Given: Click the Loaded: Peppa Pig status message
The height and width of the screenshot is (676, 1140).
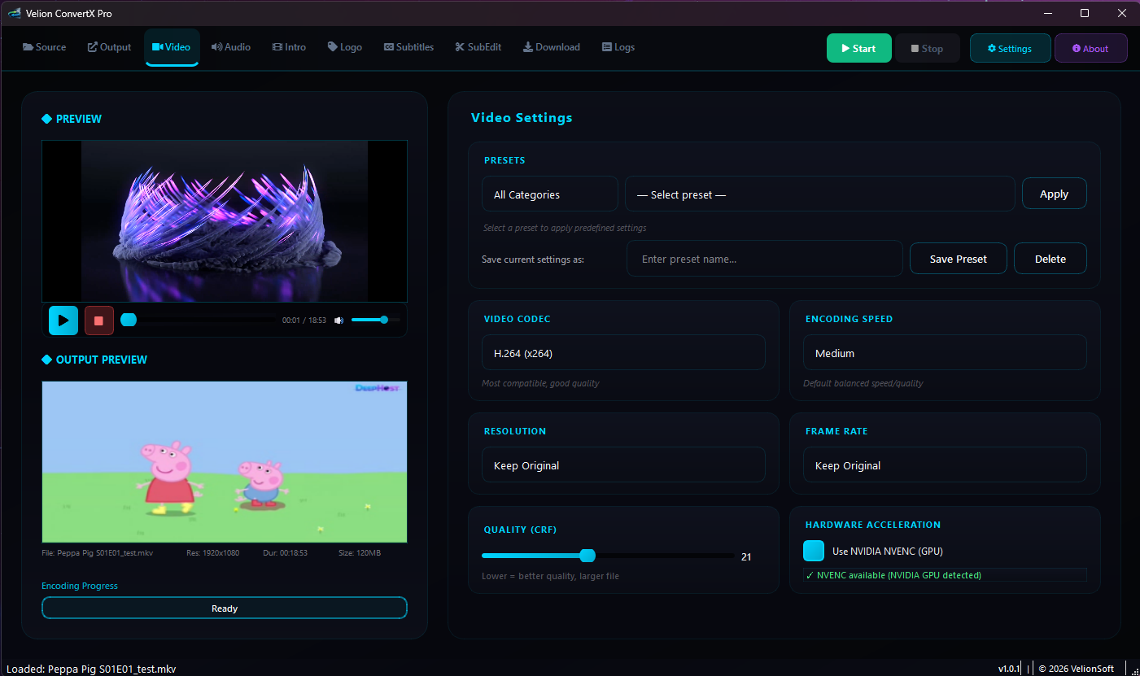Looking at the screenshot, I should click(x=91, y=669).
